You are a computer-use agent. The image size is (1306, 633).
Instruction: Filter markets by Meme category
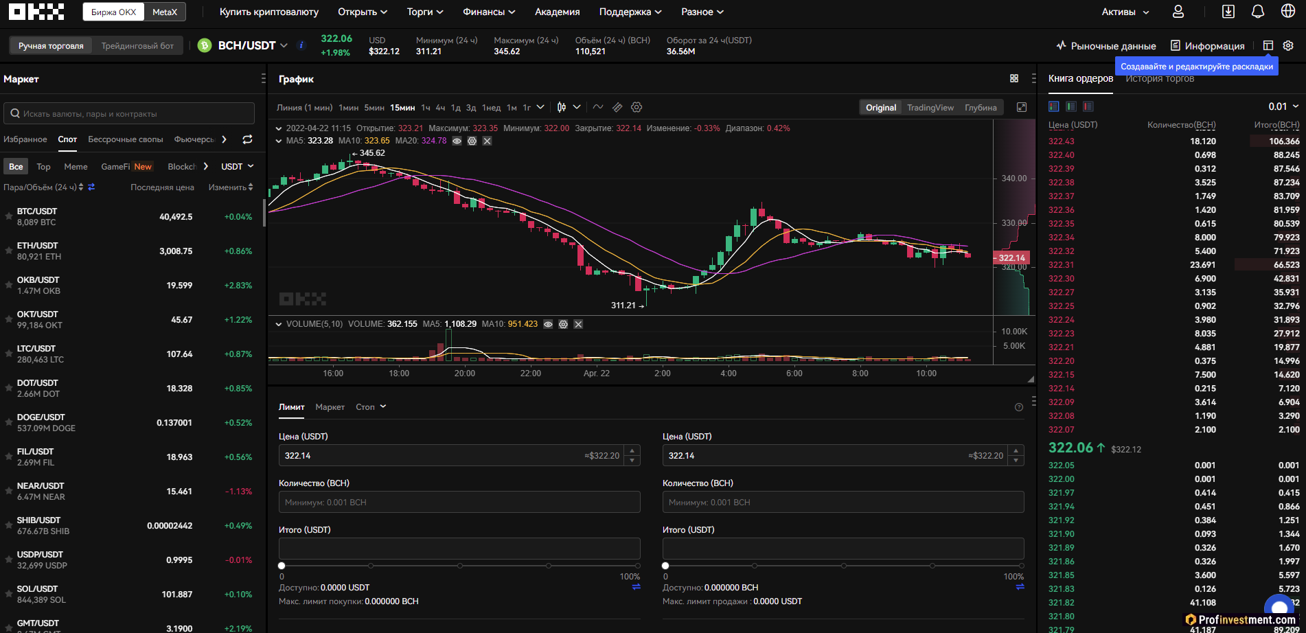click(x=76, y=166)
